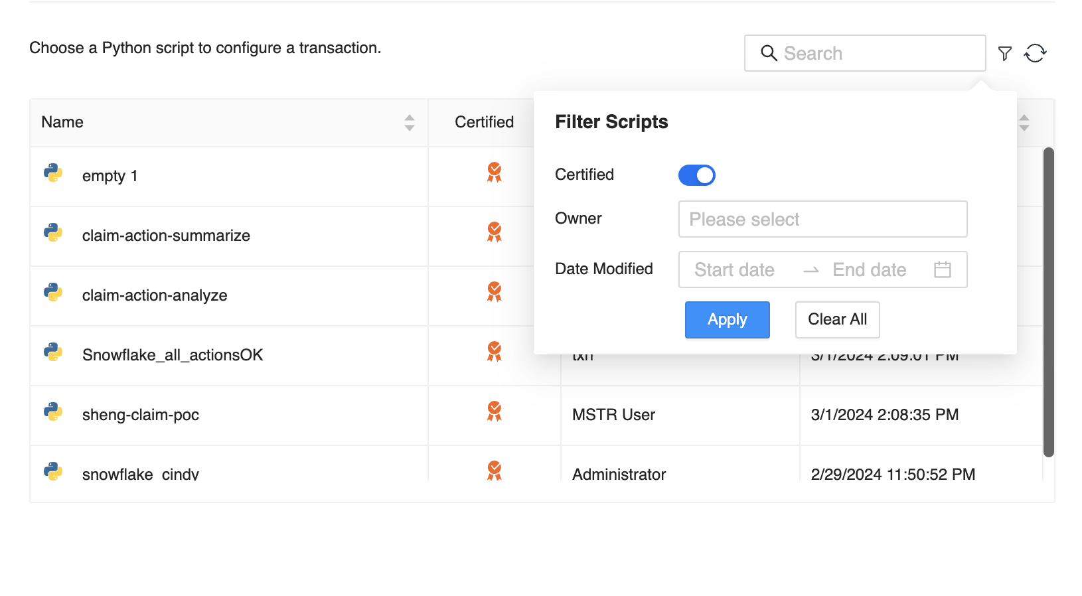Click certified badge for sheng-claim-poc
Screen dimensions: 1082x596
point(494,411)
